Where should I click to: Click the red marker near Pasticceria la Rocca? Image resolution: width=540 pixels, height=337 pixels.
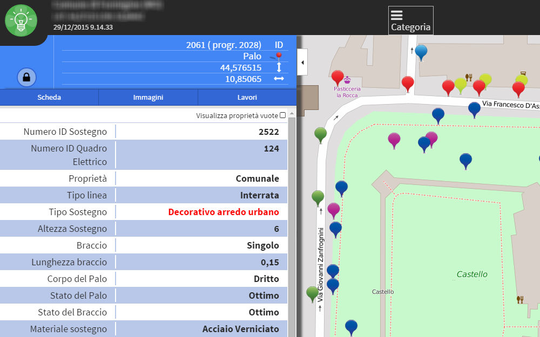(x=337, y=77)
